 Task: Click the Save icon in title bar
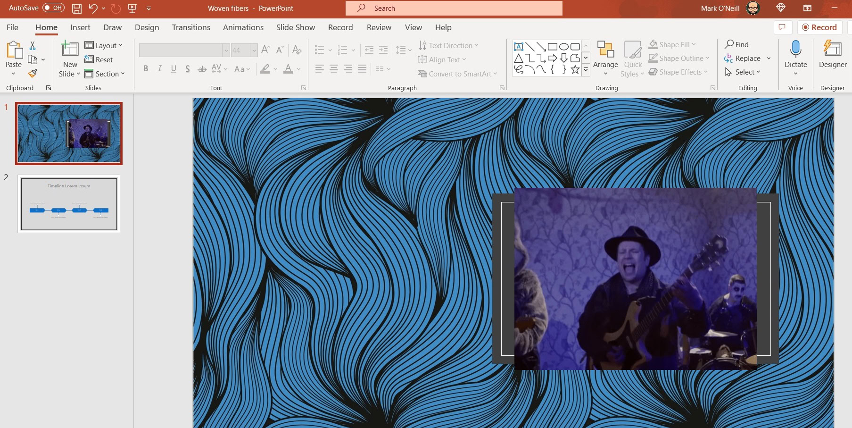(x=76, y=8)
